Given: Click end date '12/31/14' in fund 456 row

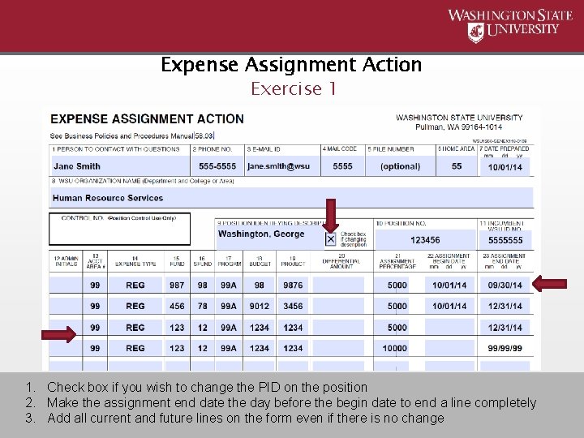Looking at the screenshot, I should coord(505,306).
